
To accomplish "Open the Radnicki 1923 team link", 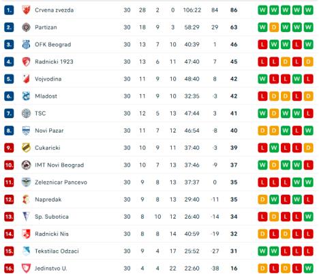I will pos(54,61).
